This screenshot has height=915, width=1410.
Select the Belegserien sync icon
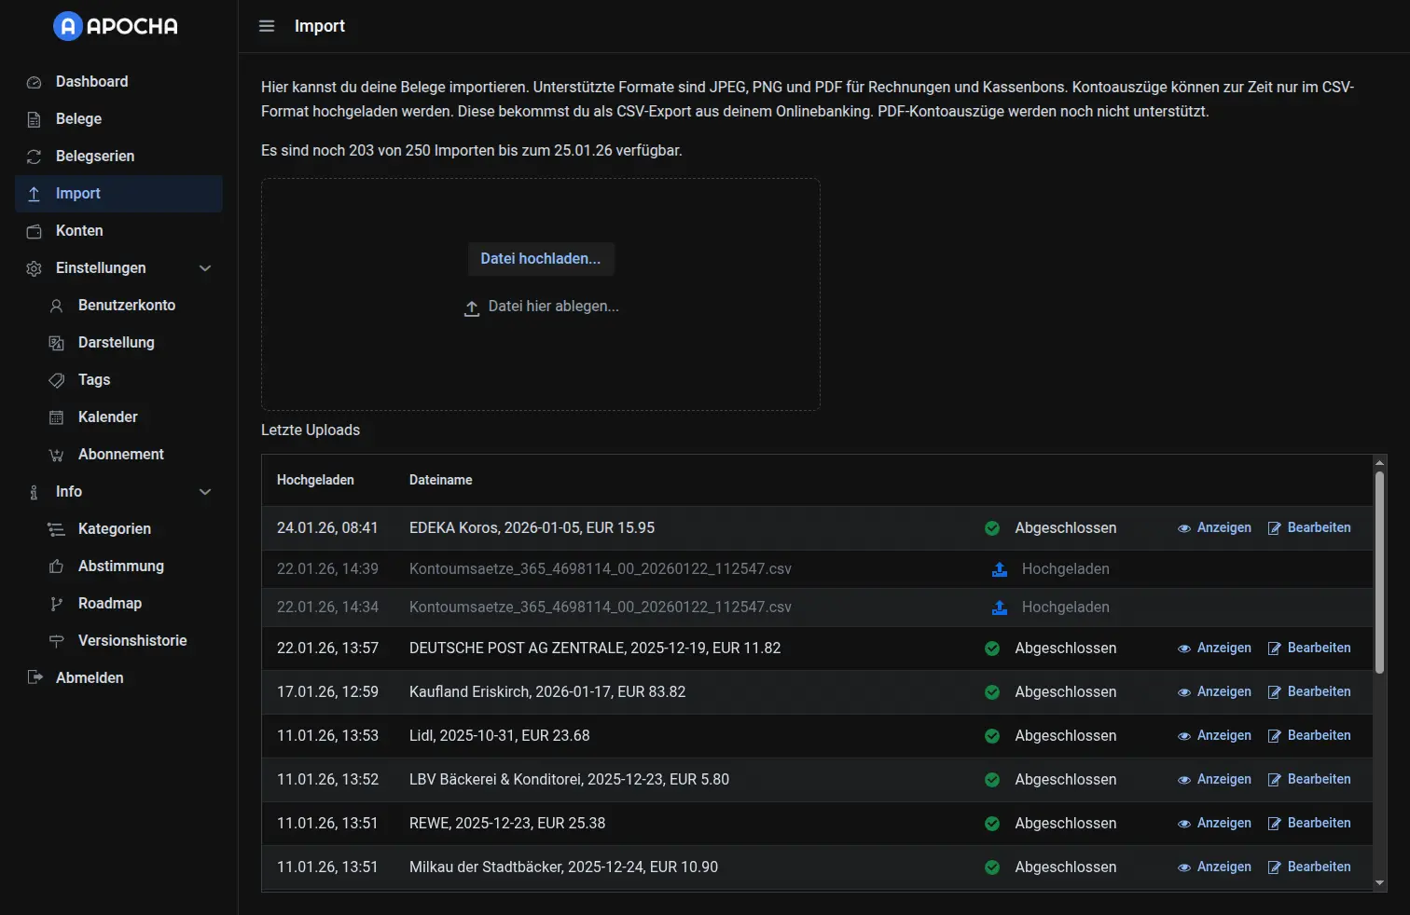click(34, 156)
